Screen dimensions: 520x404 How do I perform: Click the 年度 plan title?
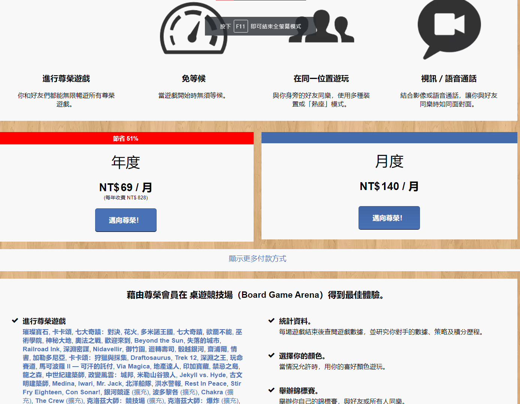(x=126, y=162)
